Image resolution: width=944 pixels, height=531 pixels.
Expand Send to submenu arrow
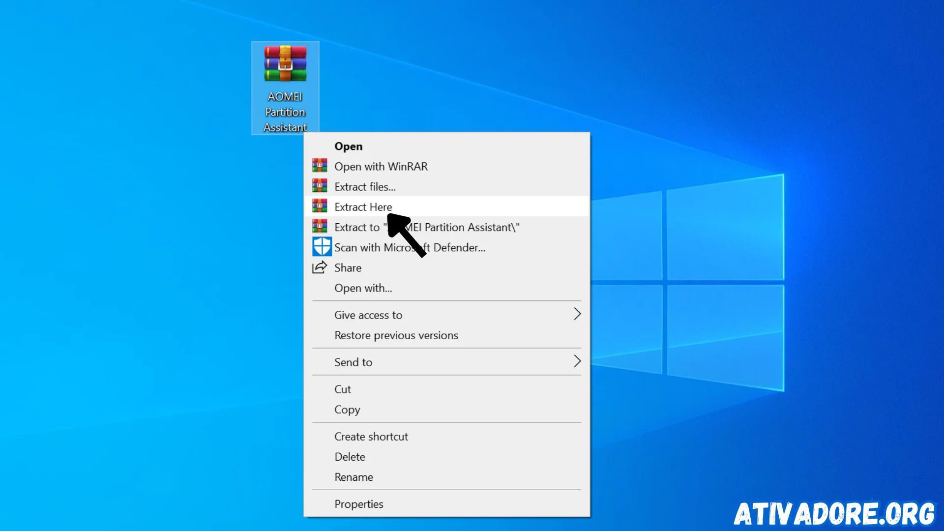tap(576, 361)
